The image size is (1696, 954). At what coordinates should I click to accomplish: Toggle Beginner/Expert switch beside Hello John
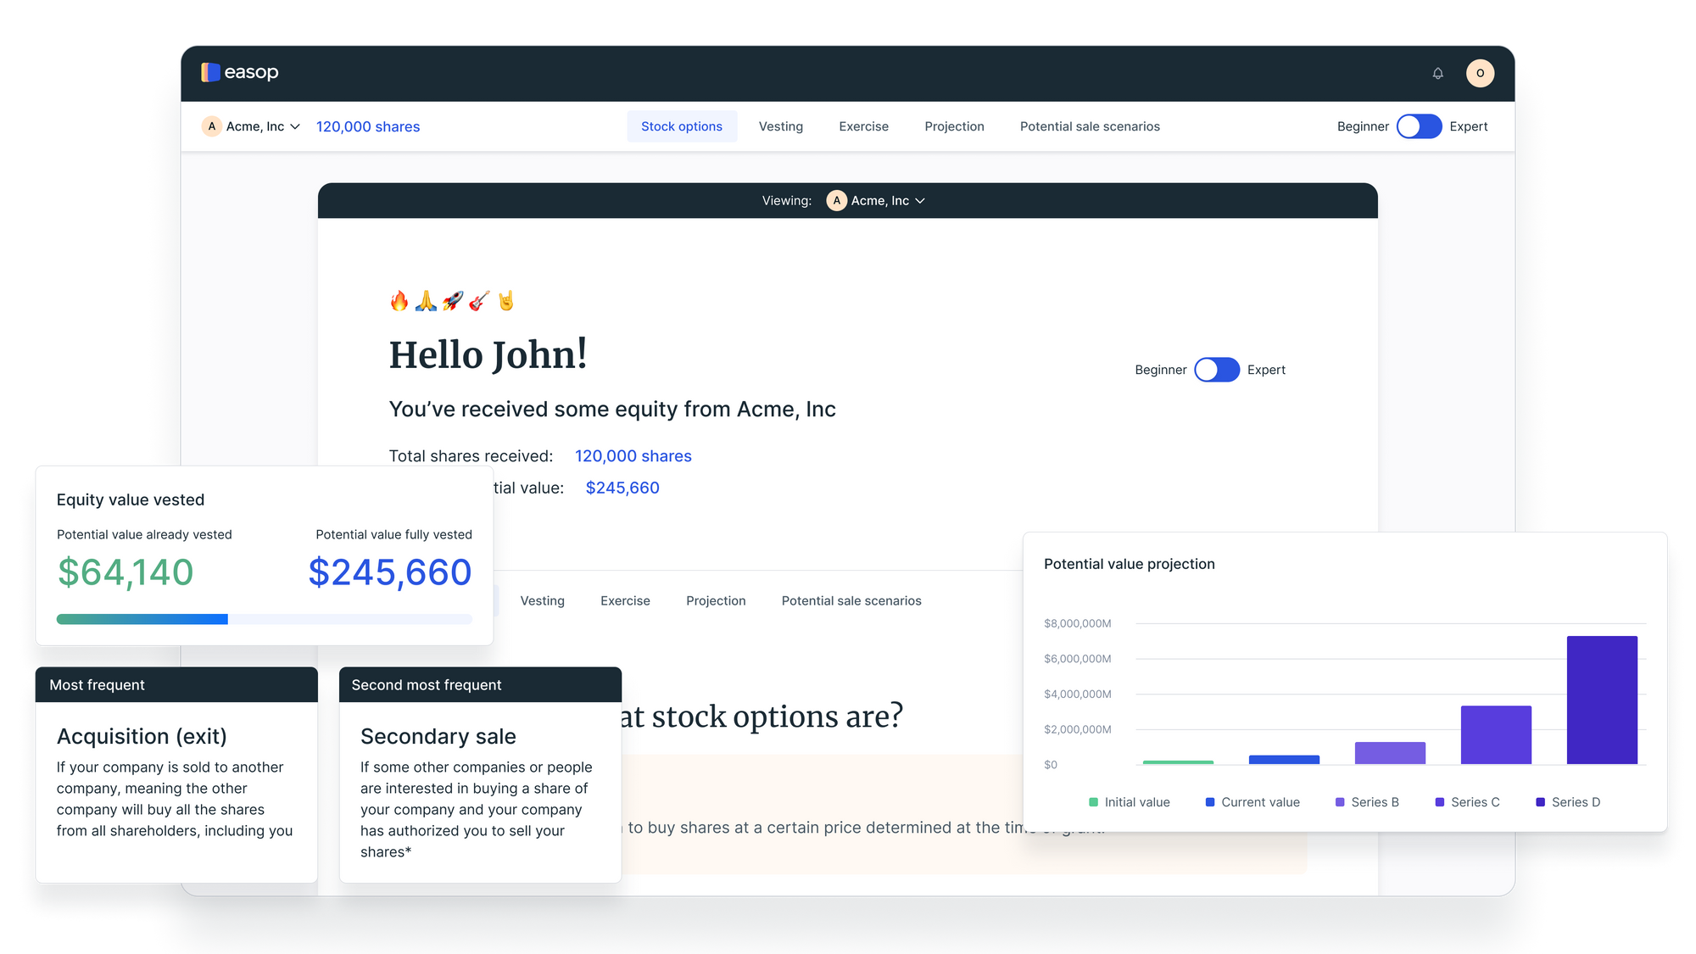1216,370
